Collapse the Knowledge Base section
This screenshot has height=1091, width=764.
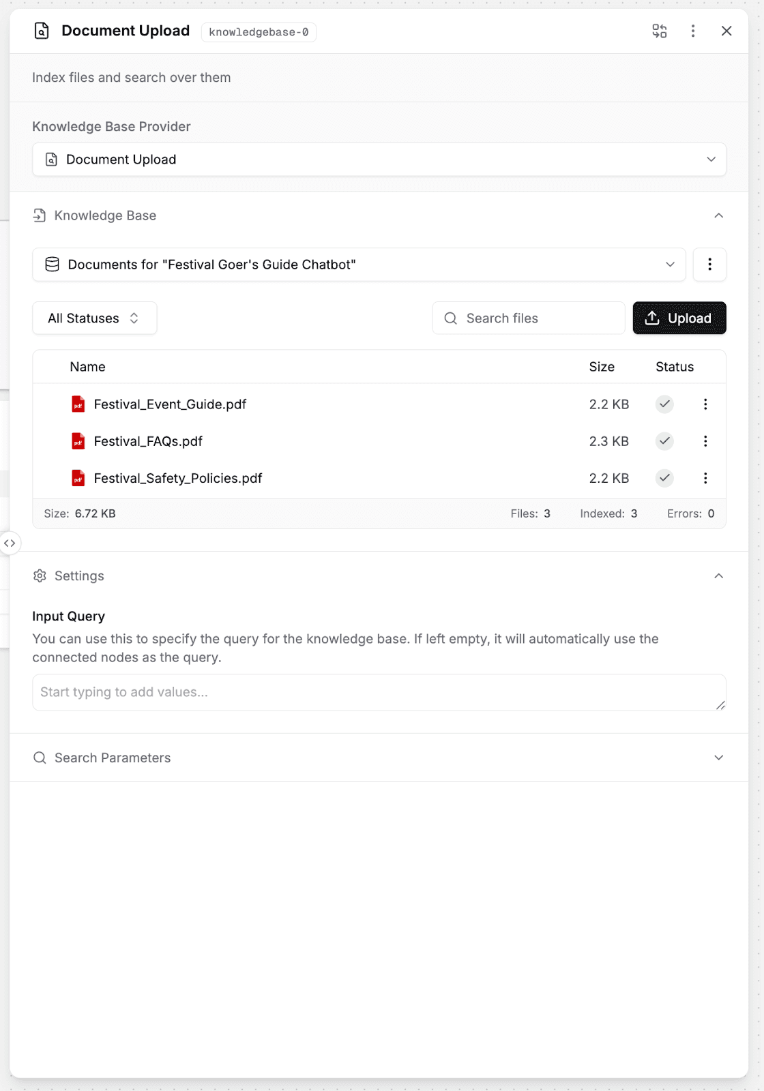point(718,215)
